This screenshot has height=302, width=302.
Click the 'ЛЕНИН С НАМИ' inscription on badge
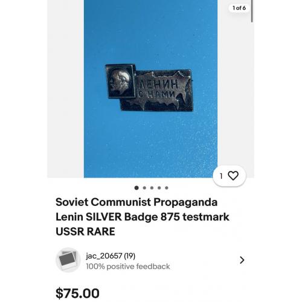point(158,89)
